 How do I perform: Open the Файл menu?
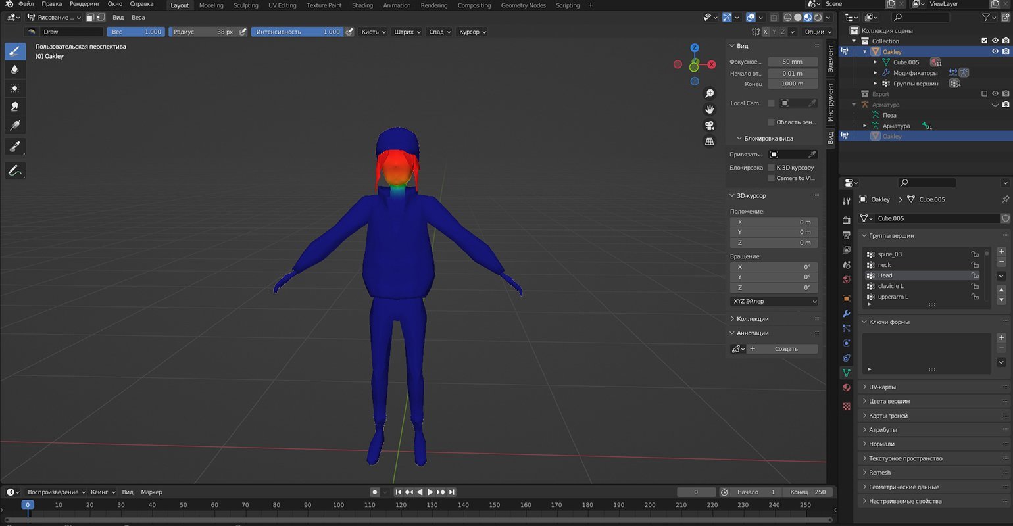pos(26,5)
